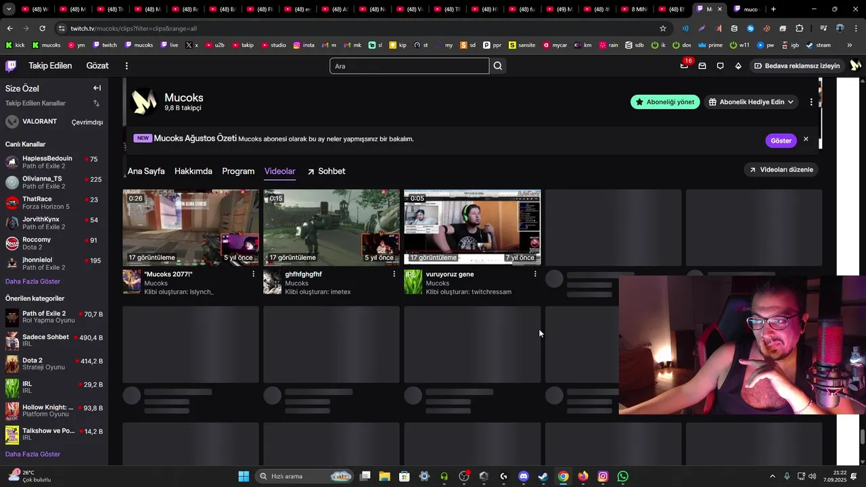Open the u2b bookmark
This screenshot has height=487, width=866.
click(x=214, y=45)
